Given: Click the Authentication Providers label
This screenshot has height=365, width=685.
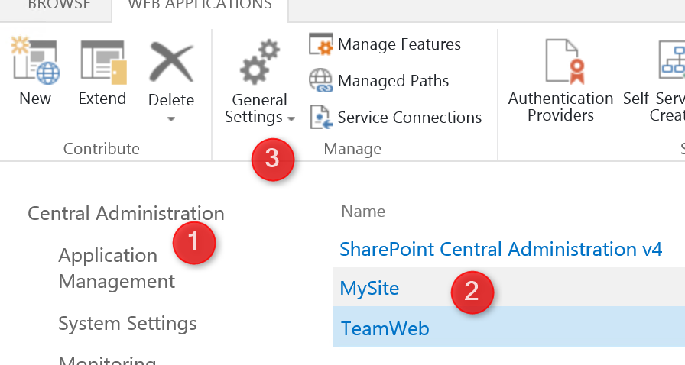Looking at the screenshot, I should [x=560, y=107].
